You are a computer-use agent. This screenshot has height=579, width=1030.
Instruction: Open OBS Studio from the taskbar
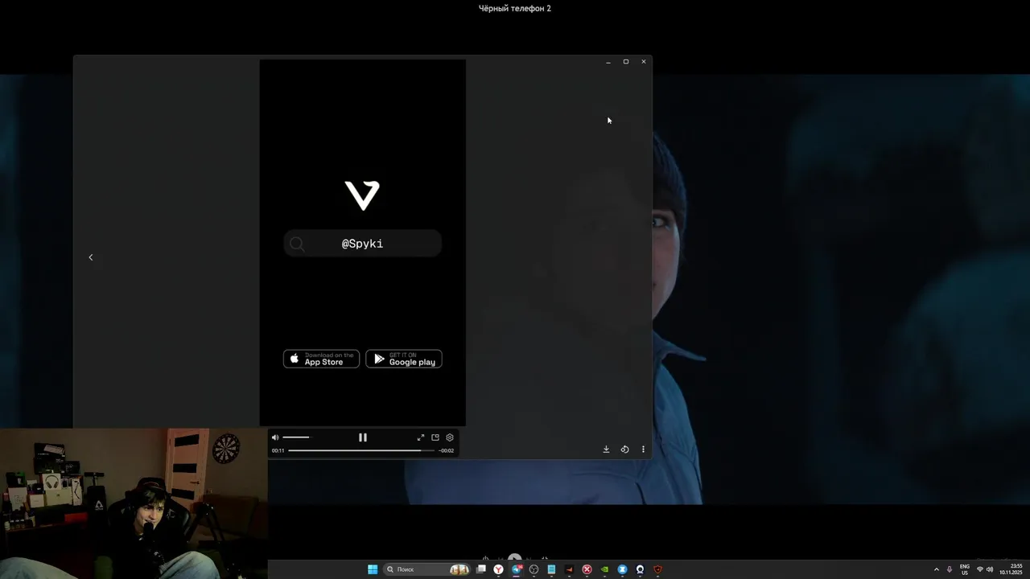coord(534,569)
